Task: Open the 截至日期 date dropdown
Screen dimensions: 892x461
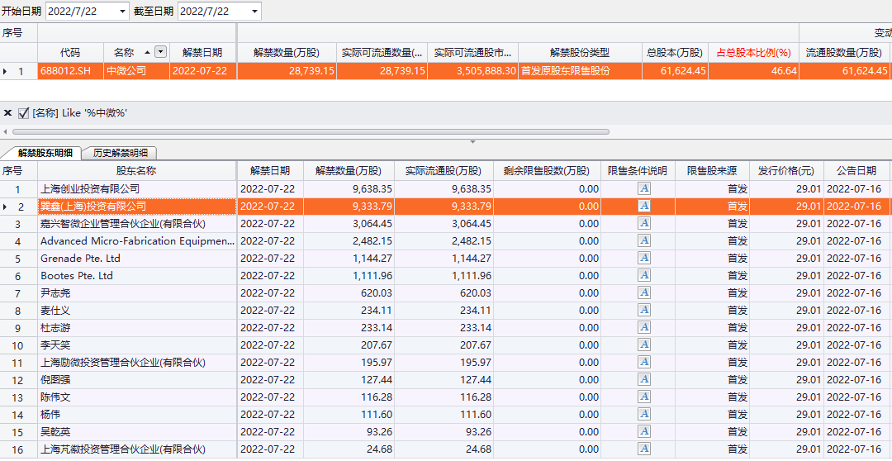Action: [x=254, y=12]
